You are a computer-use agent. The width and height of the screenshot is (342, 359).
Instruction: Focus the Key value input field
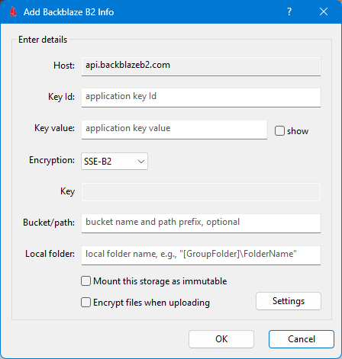click(174, 130)
